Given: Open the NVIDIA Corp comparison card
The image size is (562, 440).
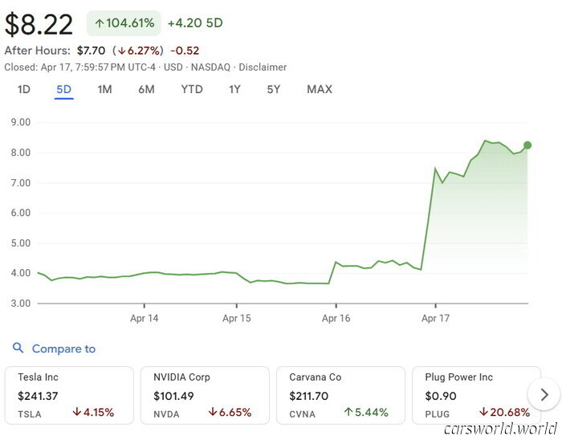Looking at the screenshot, I should pyautogui.click(x=205, y=394).
